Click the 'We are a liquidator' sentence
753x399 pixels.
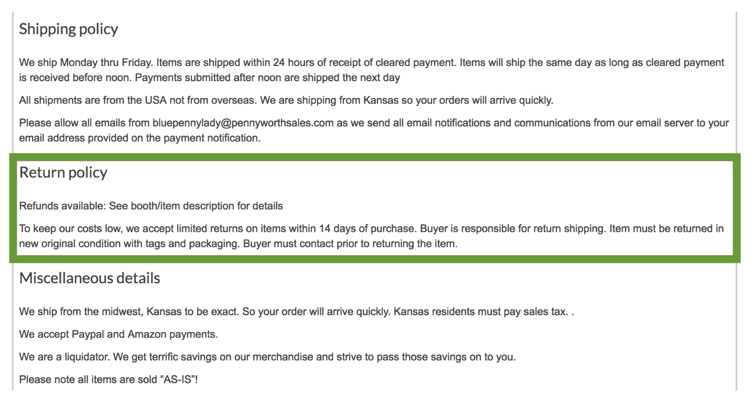coord(267,357)
